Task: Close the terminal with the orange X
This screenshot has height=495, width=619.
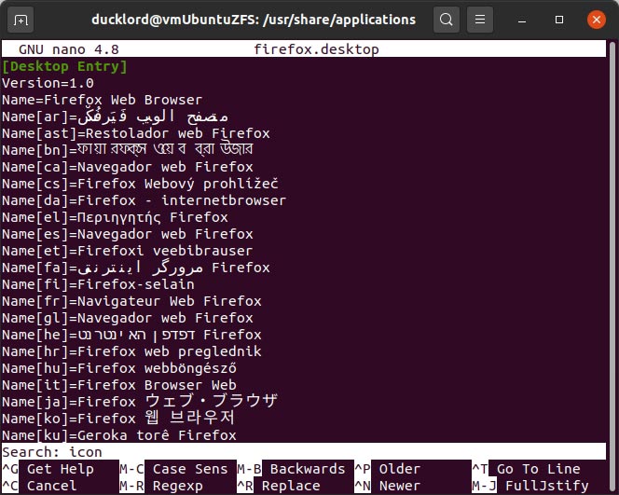Action: pos(596,20)
